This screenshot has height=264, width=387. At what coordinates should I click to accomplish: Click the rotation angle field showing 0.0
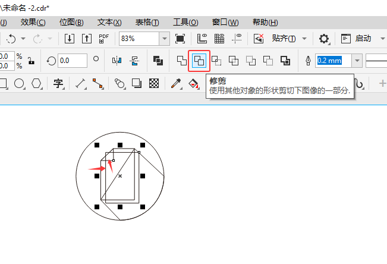pyautogui.click(x=73, y=61)
